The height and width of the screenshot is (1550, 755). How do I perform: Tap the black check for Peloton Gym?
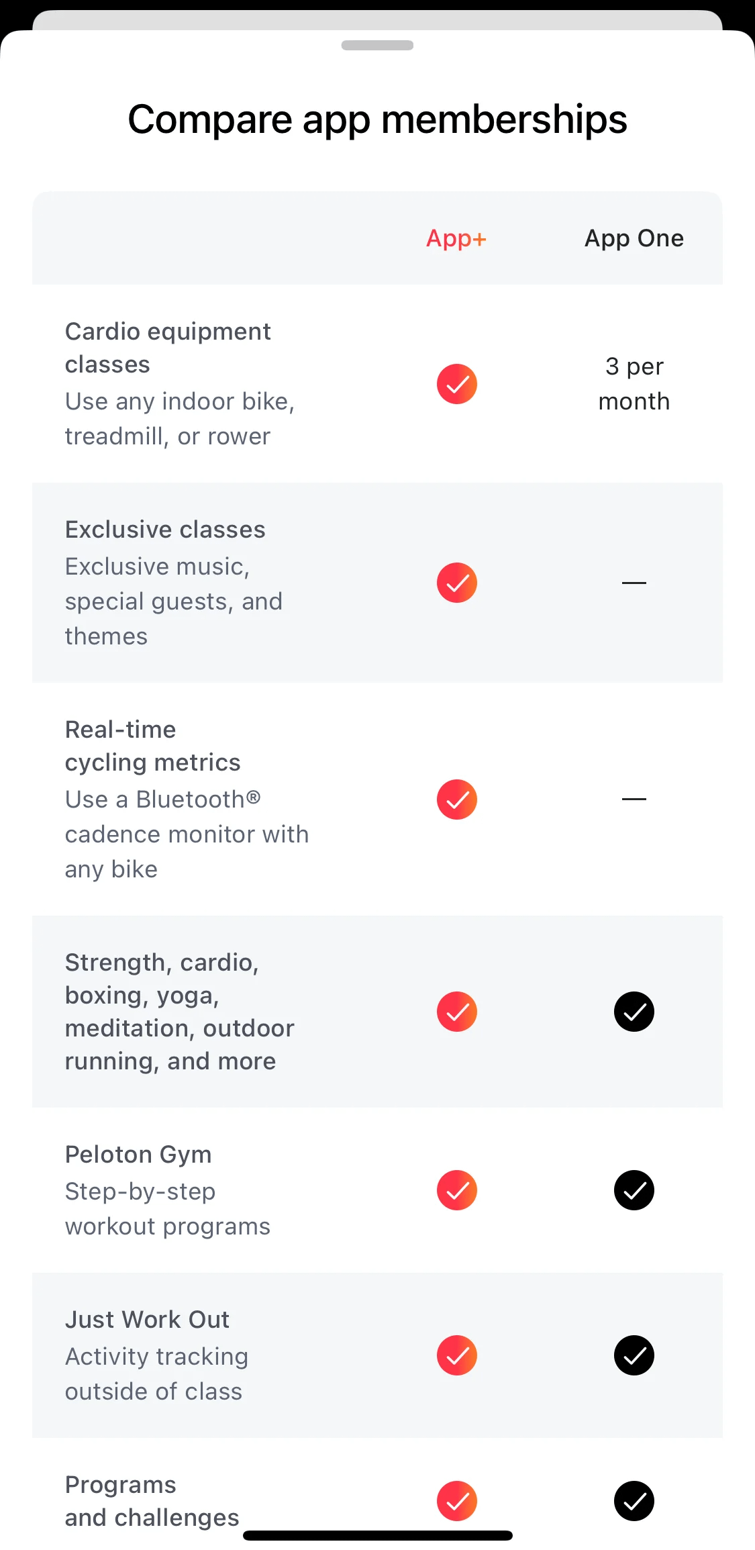click(634, 1190)
